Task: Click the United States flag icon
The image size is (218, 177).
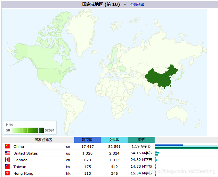Action: pos(7,153)
